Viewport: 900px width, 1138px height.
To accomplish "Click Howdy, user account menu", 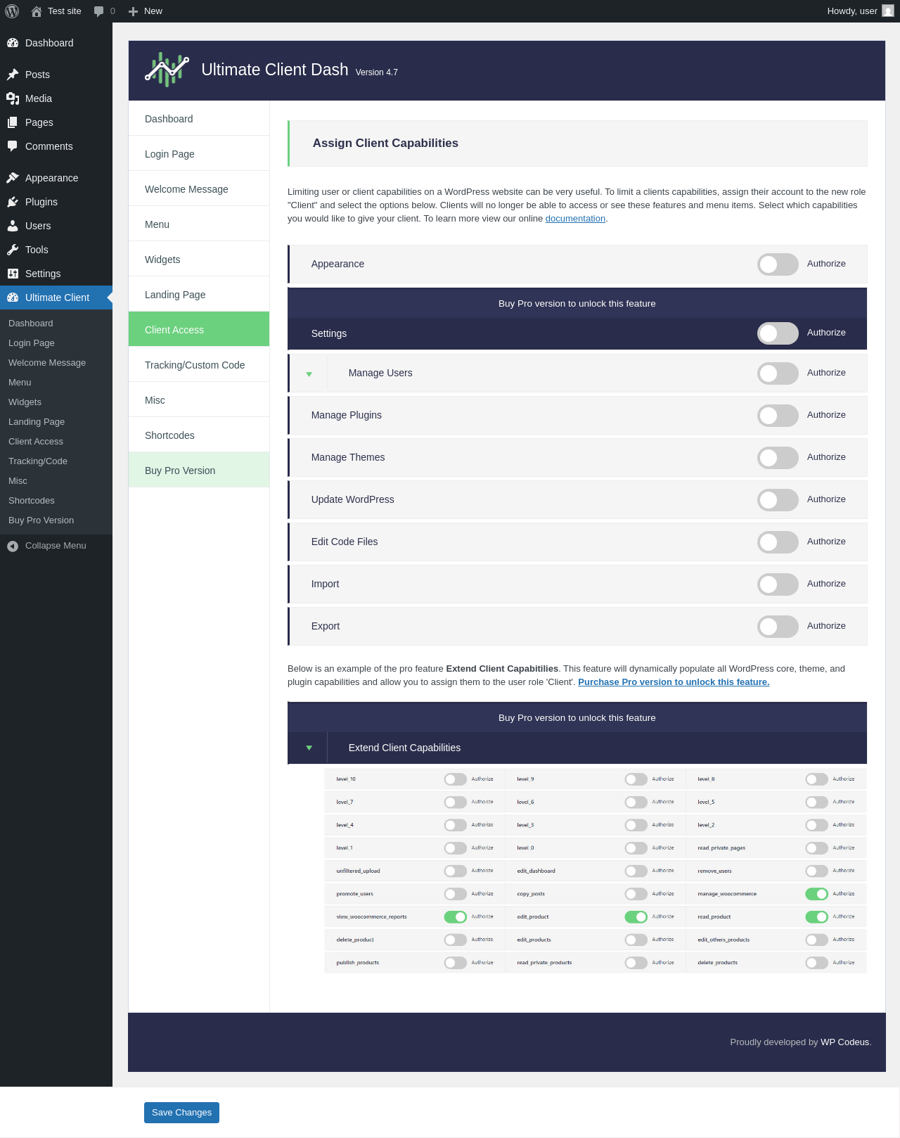I will tap(860, 11).
